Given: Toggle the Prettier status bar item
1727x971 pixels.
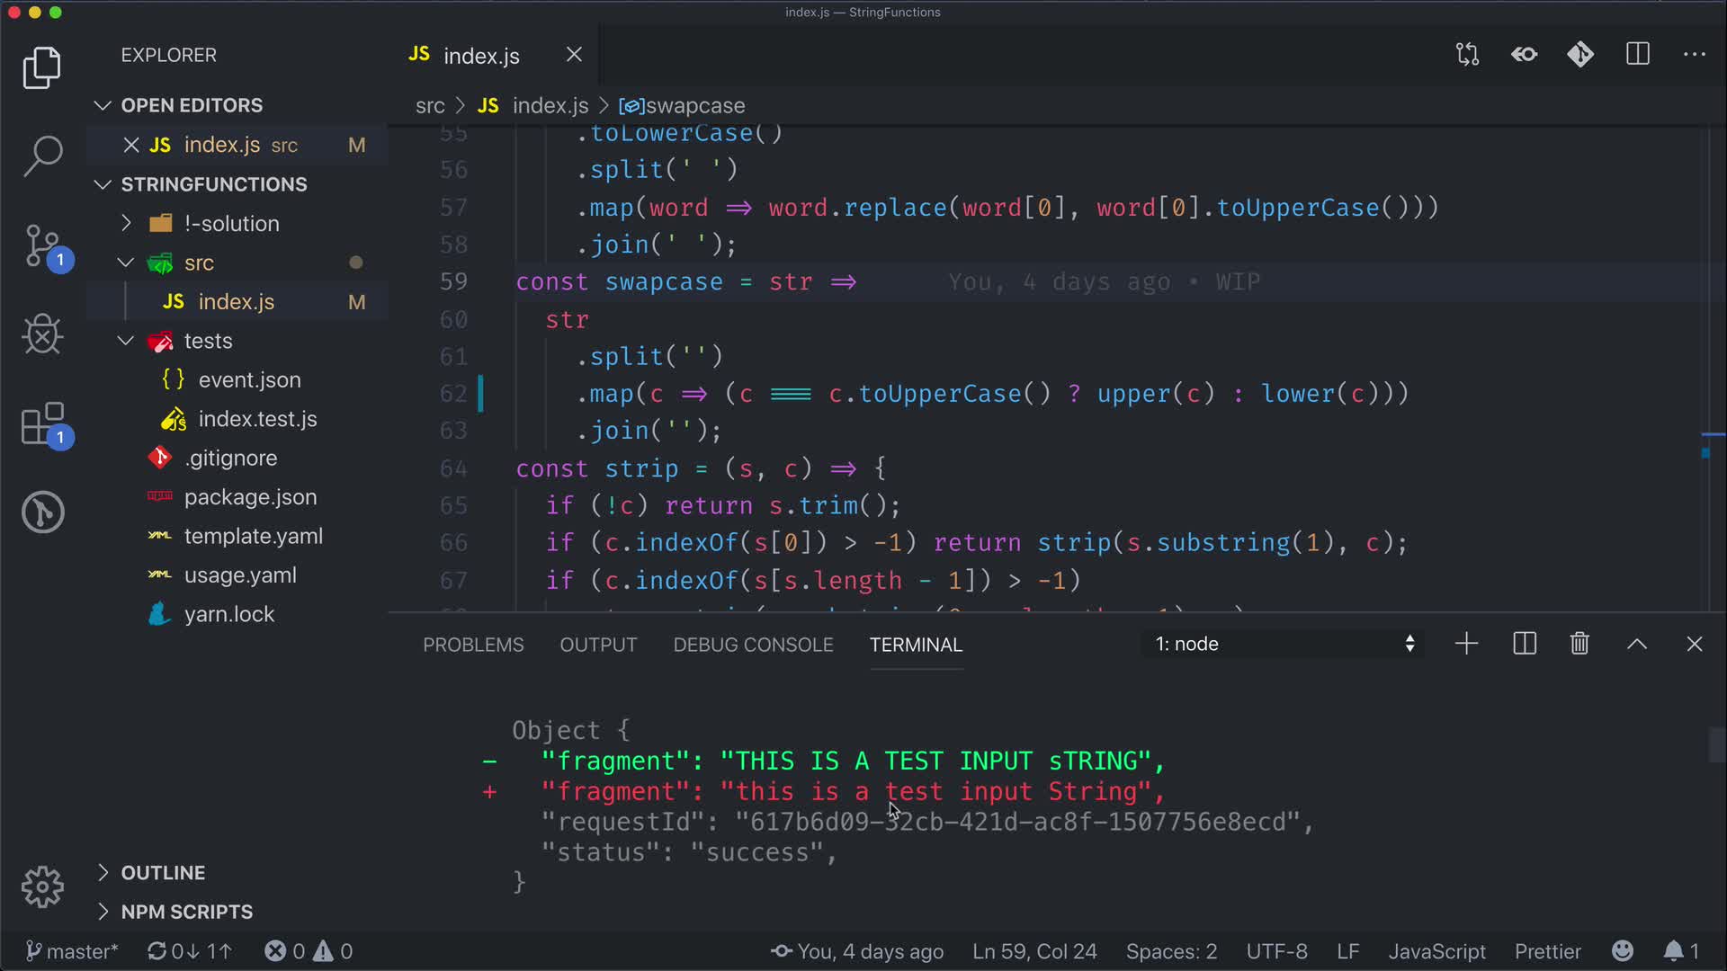Looking at the screenshot, I should 1547,951.
